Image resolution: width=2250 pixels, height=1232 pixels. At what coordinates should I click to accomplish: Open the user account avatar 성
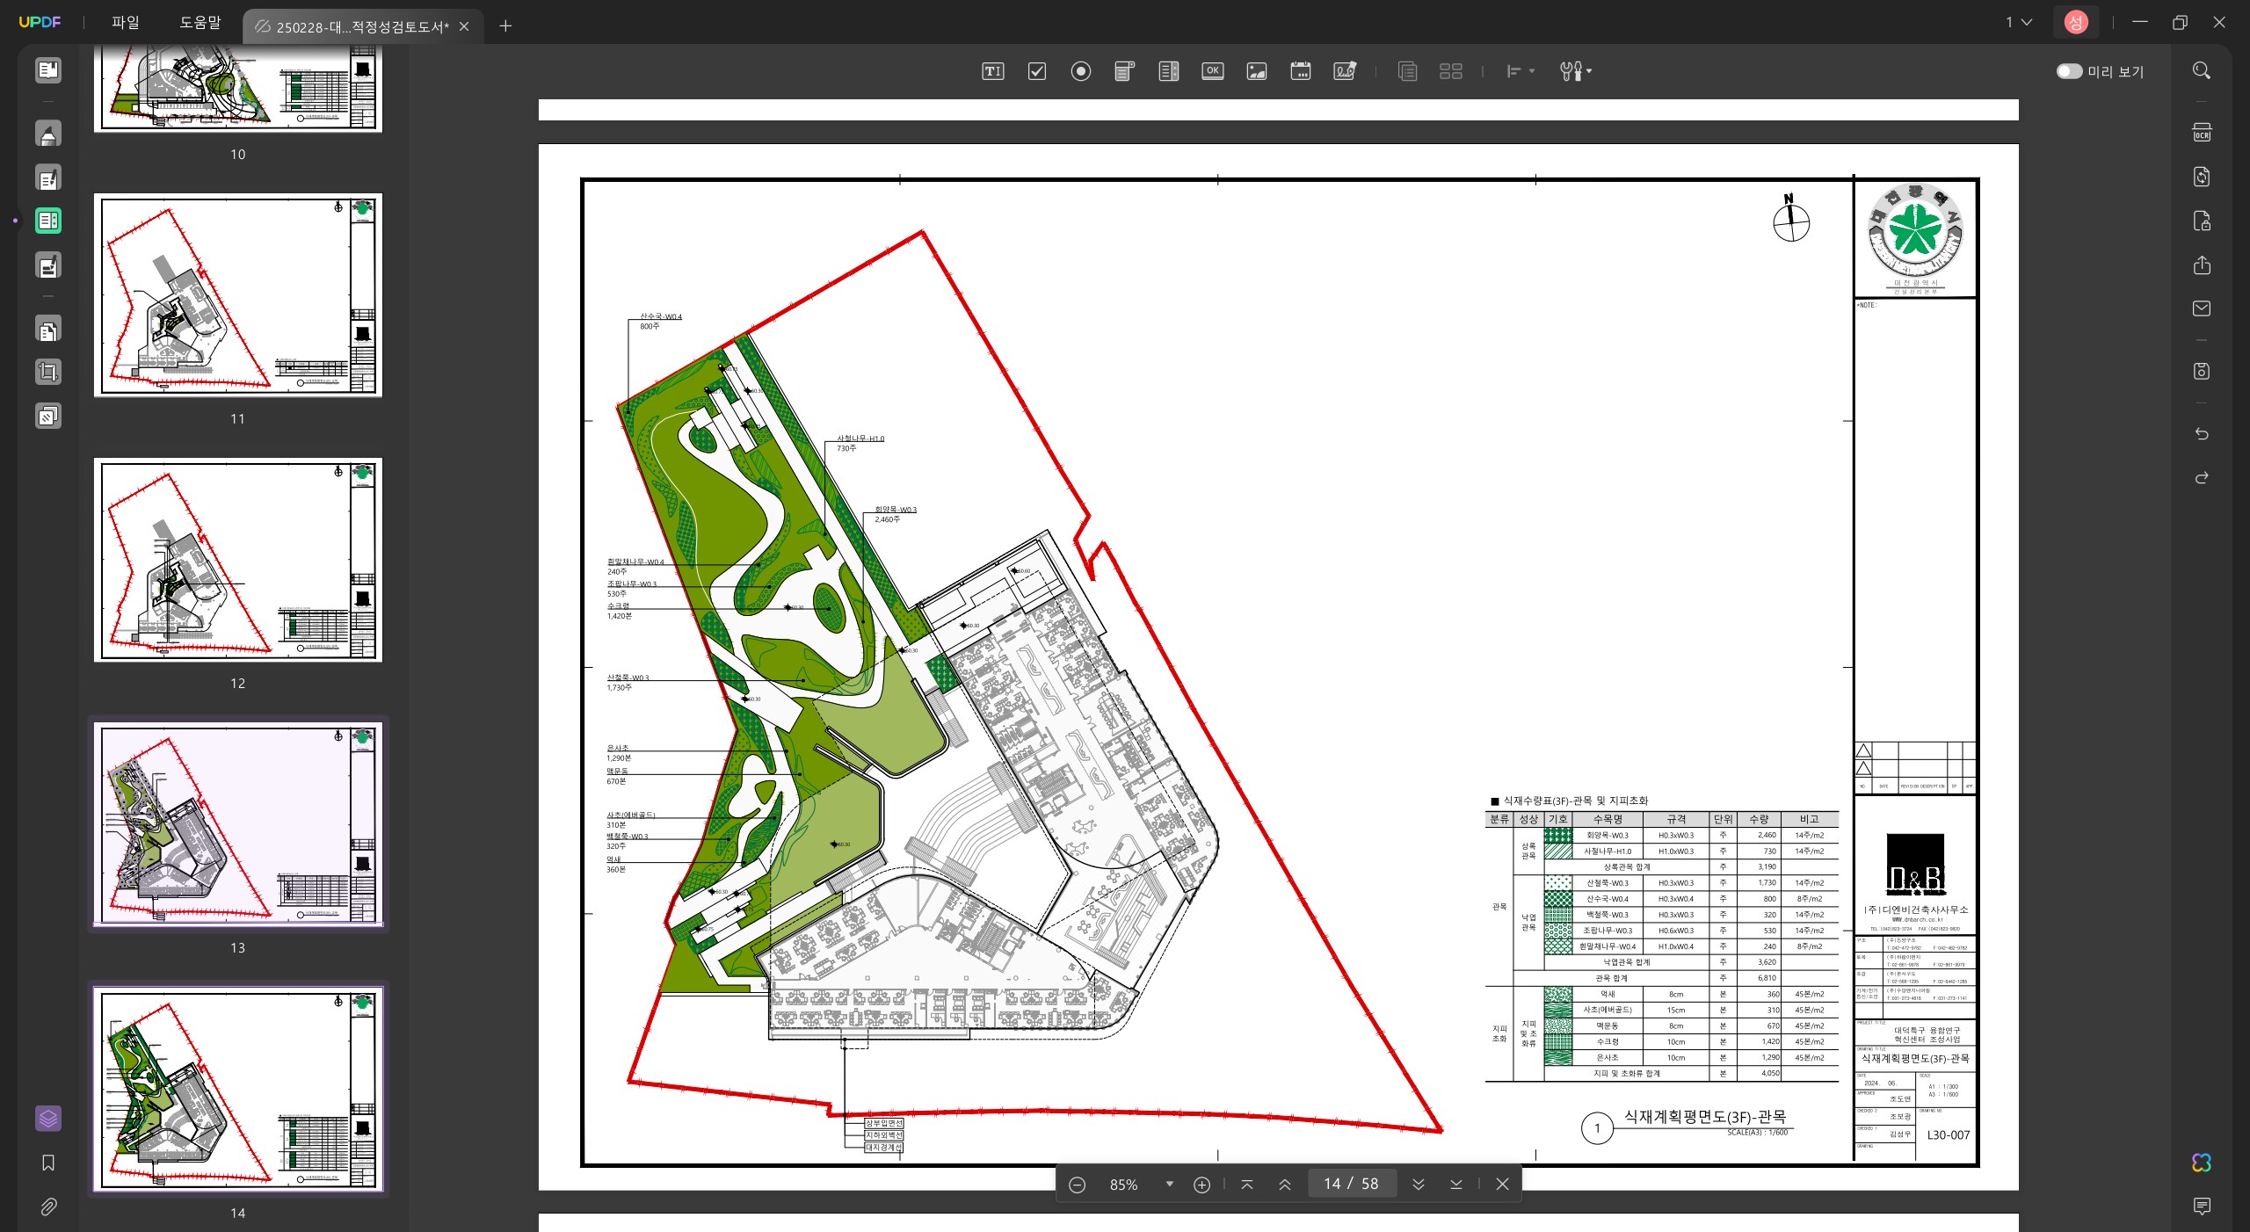(x=2076, y=22)
